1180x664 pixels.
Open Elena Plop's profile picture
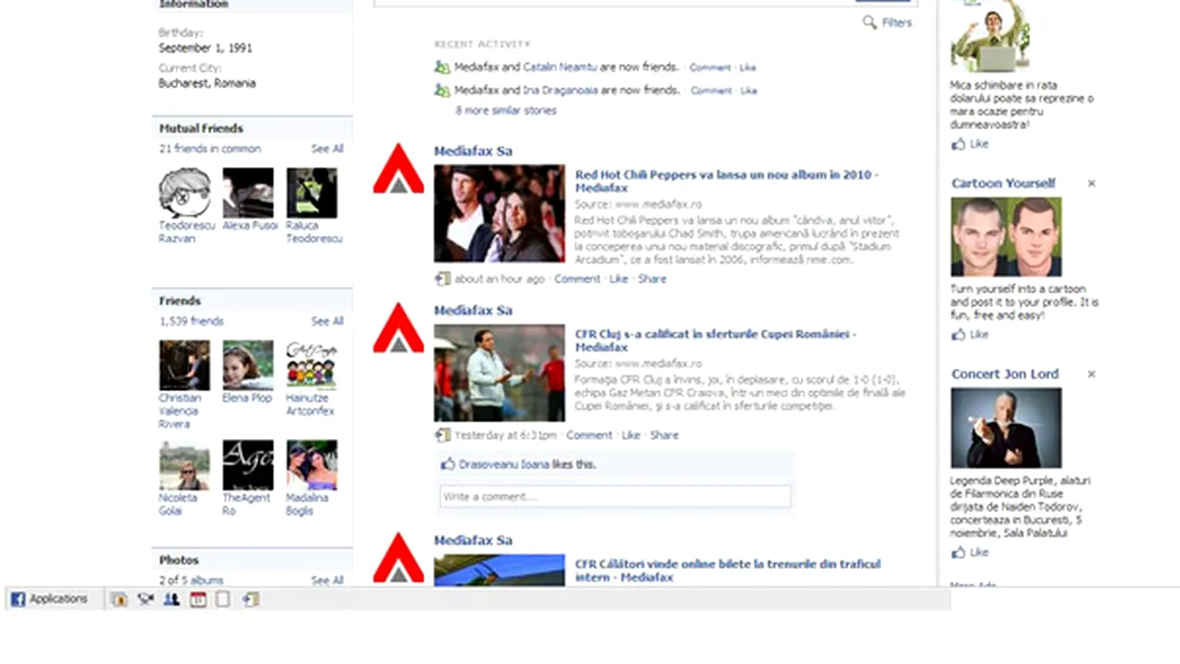coord(248,365)
